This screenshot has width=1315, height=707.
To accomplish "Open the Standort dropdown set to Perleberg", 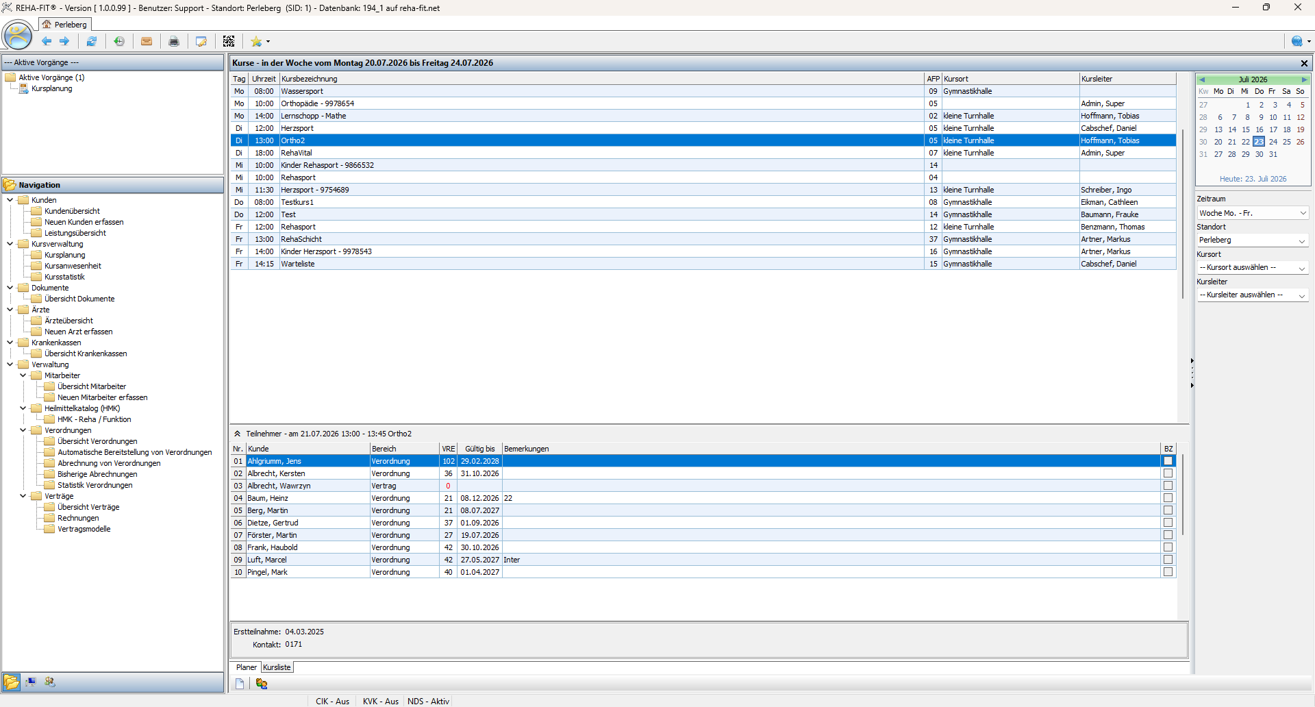I will 1253,240.
